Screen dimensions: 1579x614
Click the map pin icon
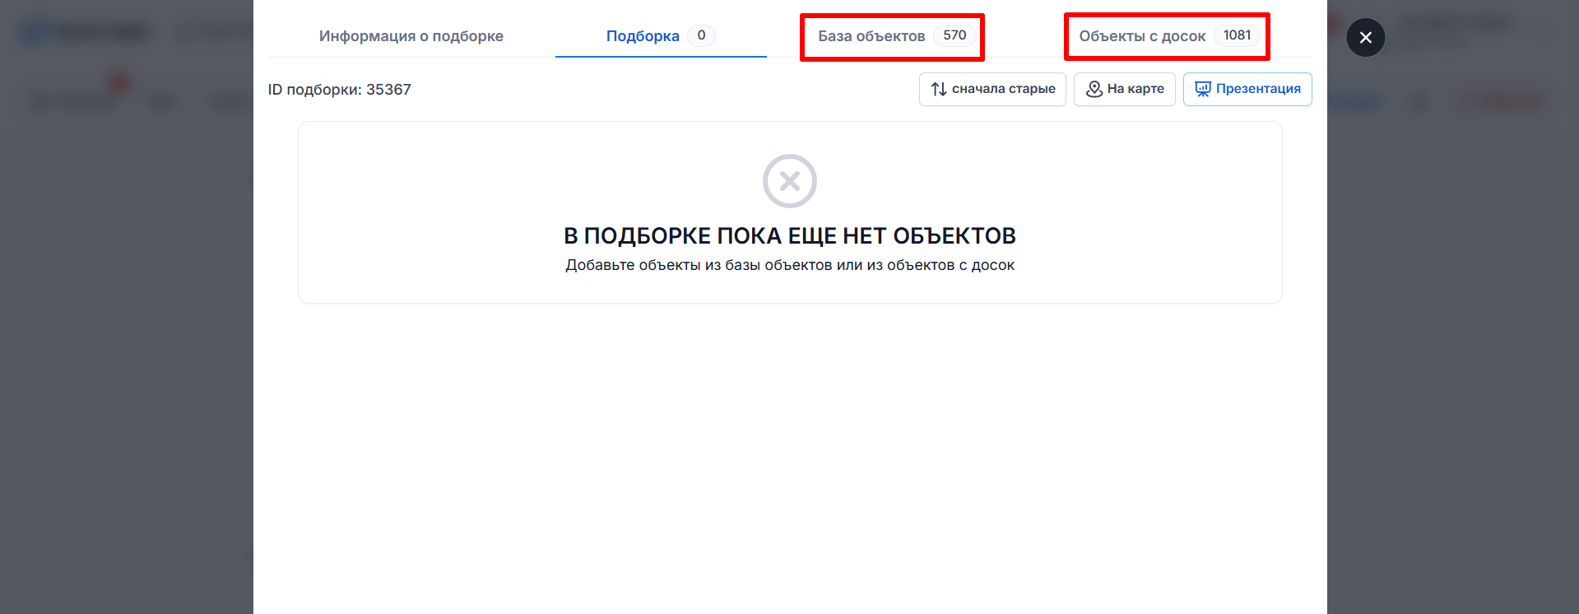coord(1094,89)
